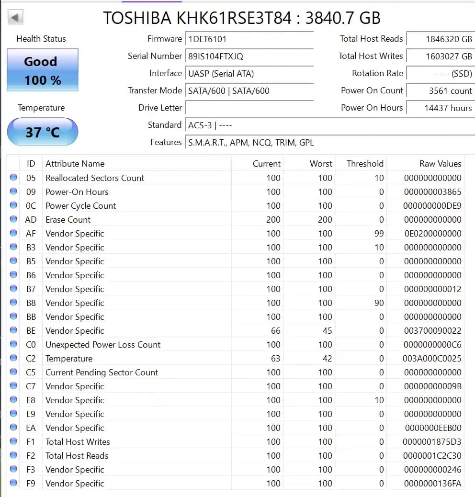Click the blue status icon beside Power Cycle Count
Viewport: 475px width, 497px height.
(x=12, y=205)
